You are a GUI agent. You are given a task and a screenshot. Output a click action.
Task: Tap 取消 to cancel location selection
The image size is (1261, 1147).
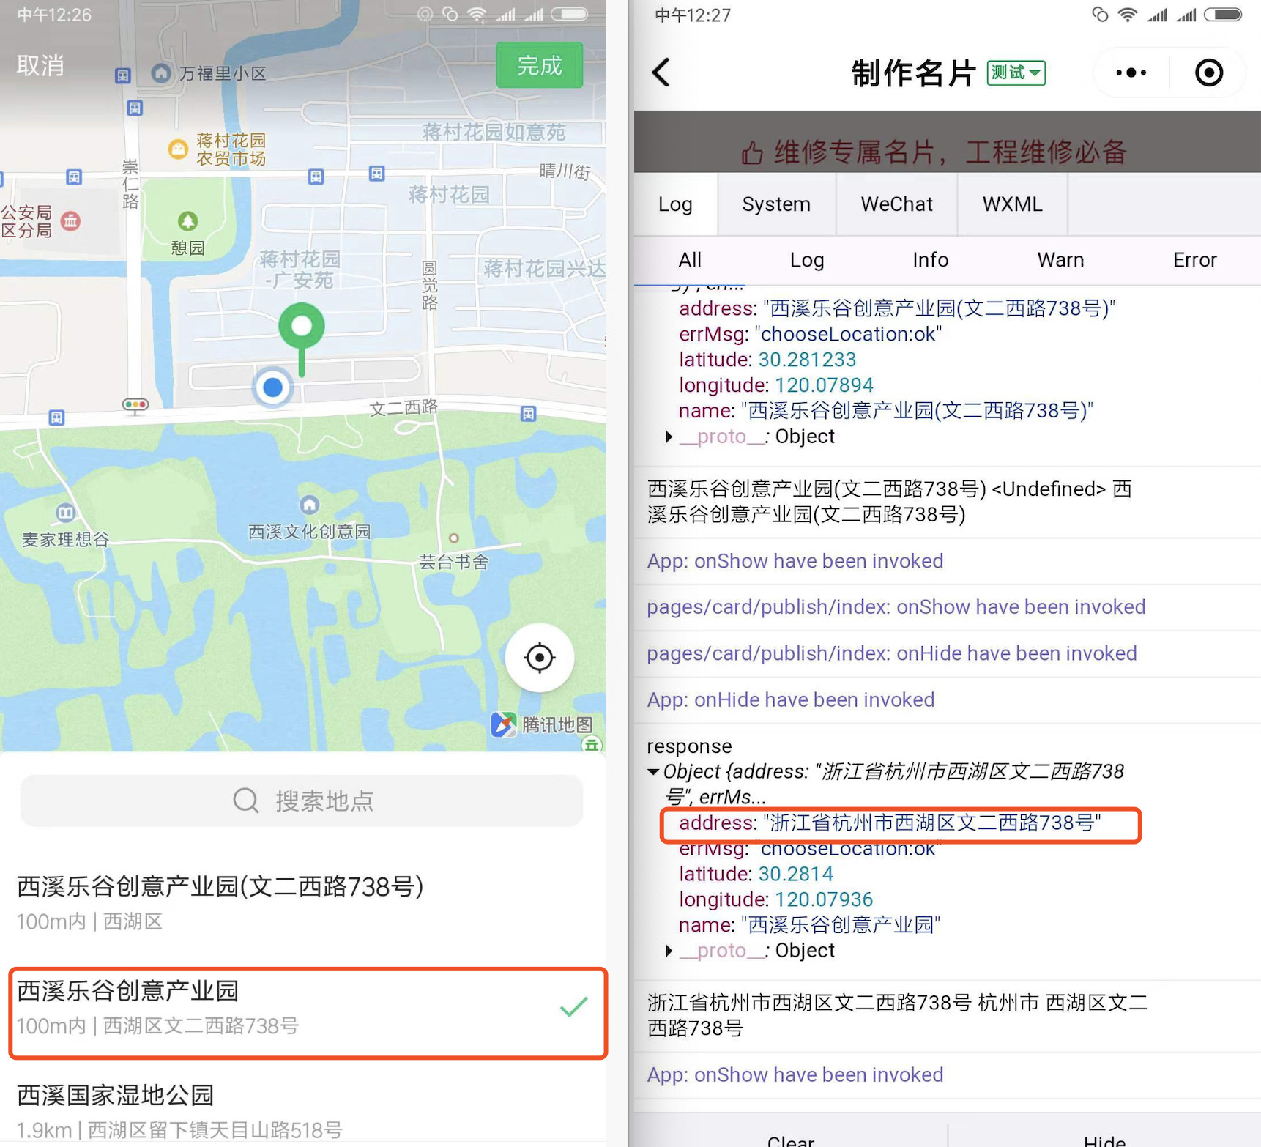point(40,66)
